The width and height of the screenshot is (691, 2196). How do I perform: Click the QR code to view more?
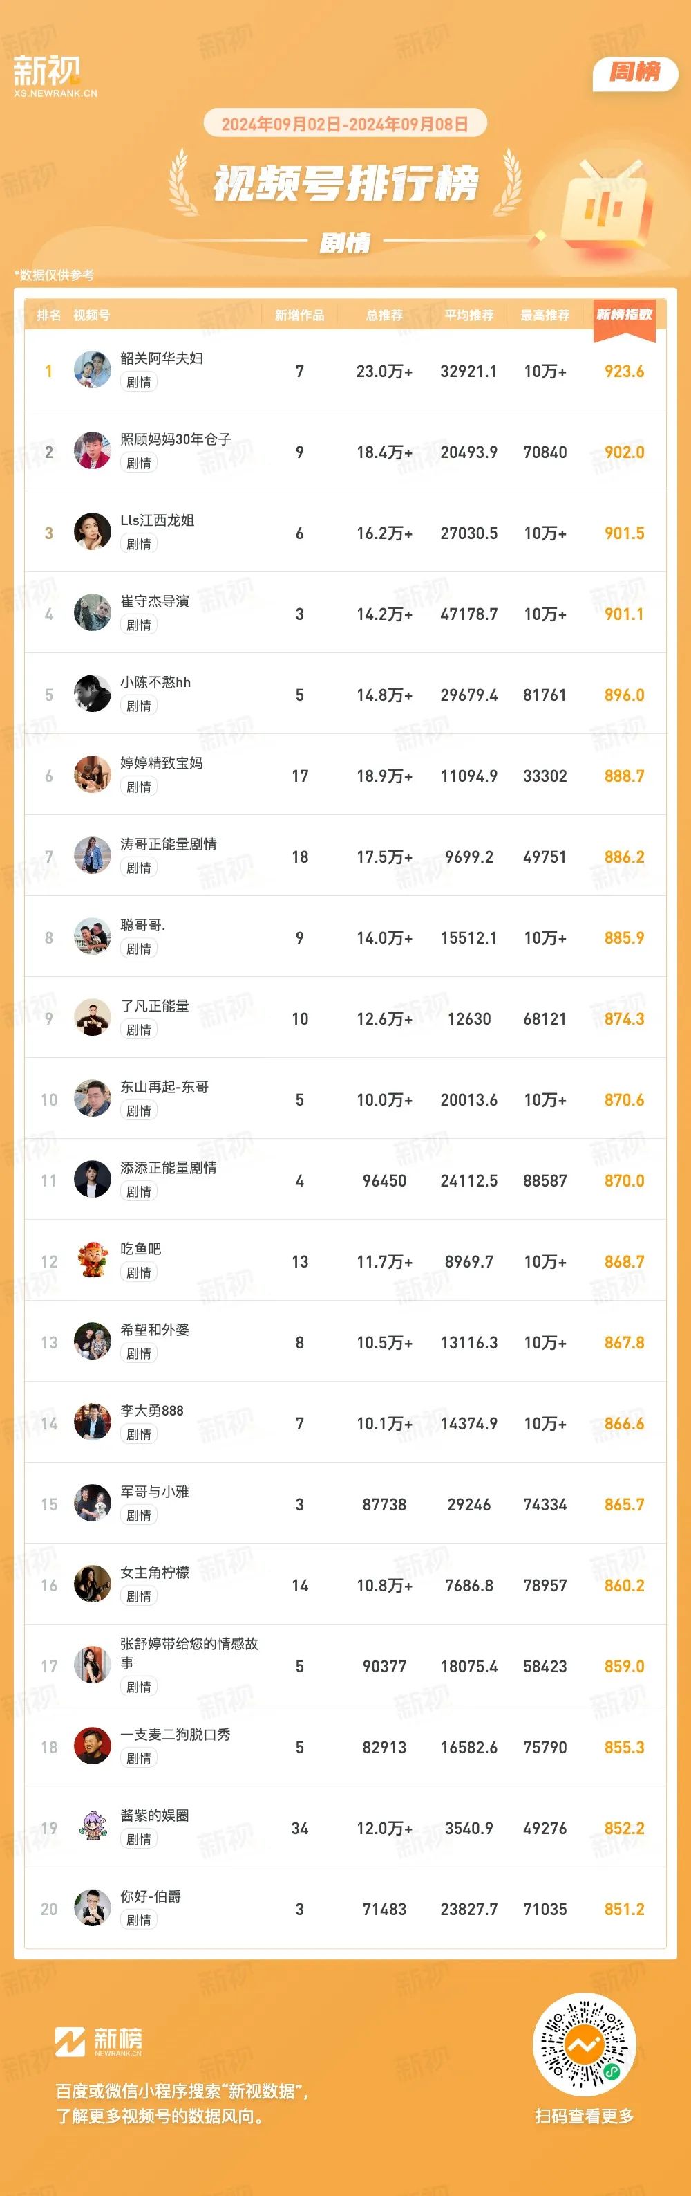coord(585,2044)
